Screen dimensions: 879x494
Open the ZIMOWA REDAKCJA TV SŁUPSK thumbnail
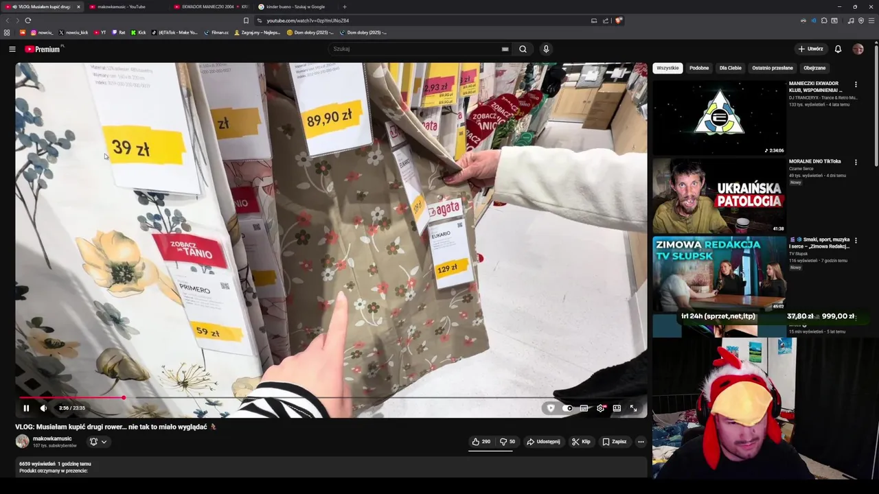[719, 274]
